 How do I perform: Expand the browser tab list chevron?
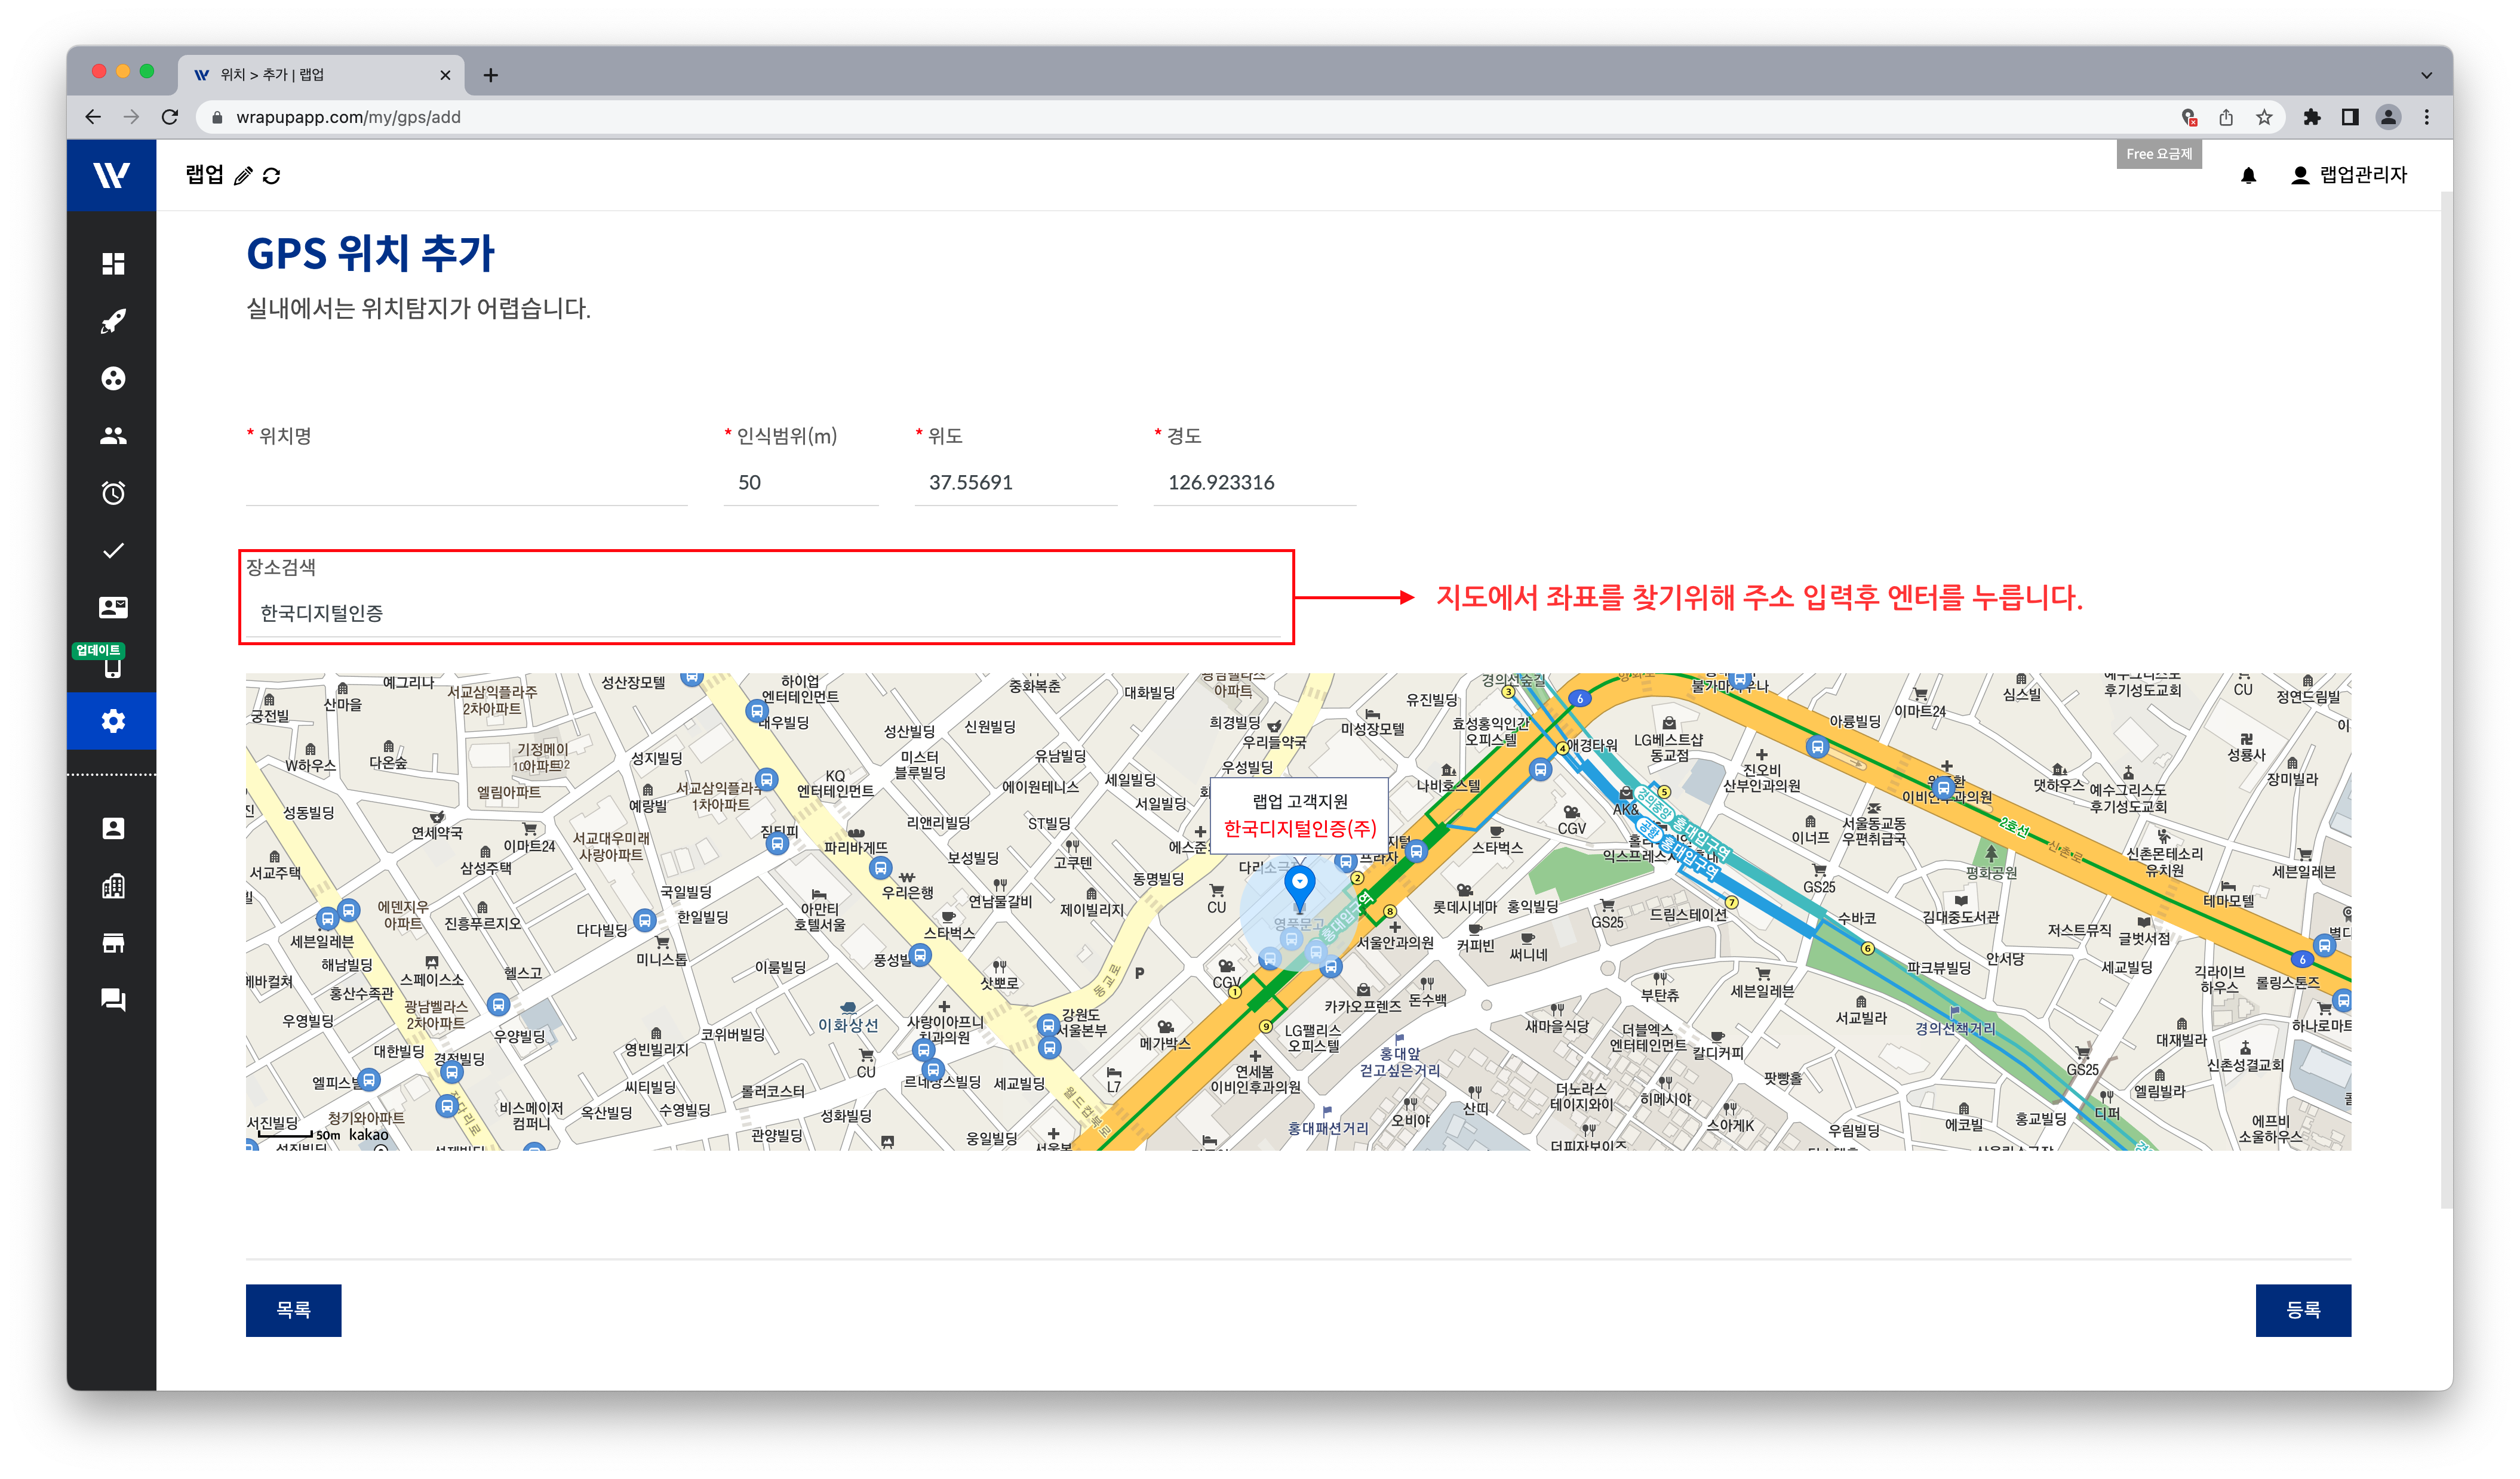click(x=2426, y=75)
